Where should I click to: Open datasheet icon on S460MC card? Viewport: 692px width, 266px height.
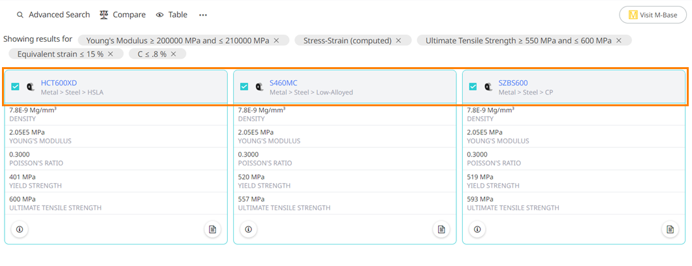441,229
